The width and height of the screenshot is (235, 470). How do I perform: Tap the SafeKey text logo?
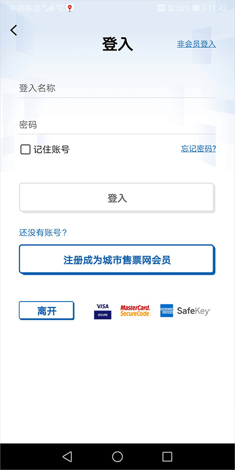pos(194,311)
